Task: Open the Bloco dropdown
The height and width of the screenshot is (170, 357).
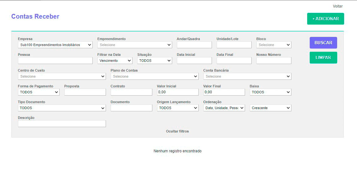Action: click(x=274, y=45)
